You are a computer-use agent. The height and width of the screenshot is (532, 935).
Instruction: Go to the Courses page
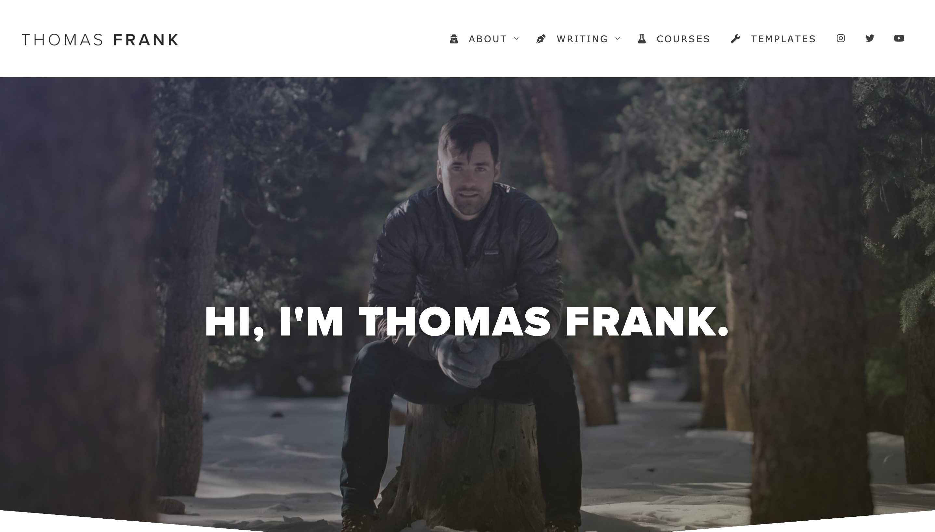pos(683,39)
